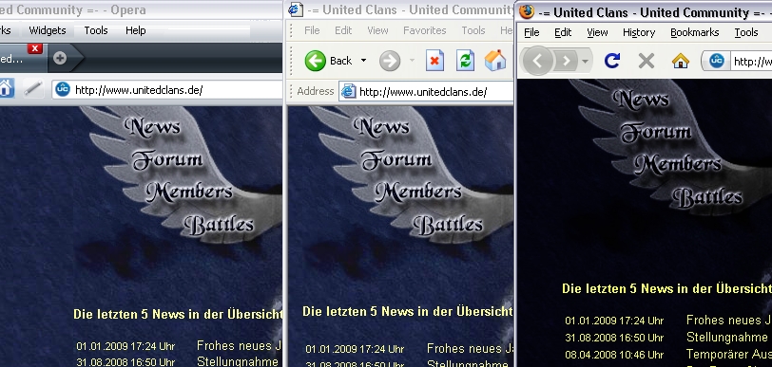Viewport: 772px width, 367px height.
Task: Click '31.08.2008 16:50 Uhr' date in Firefox
Action: pyautogui.click(x=614, y=338)
